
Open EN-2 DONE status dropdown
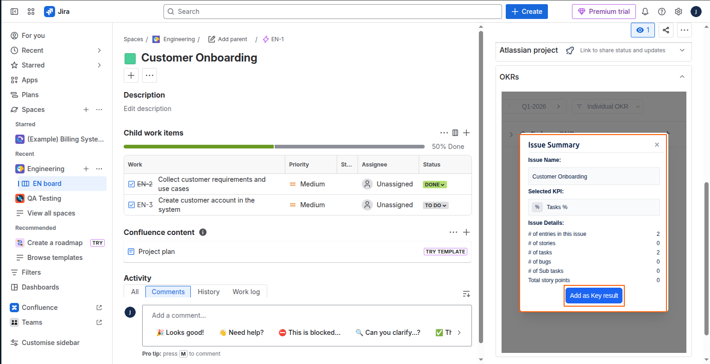[x=434, y=185]
